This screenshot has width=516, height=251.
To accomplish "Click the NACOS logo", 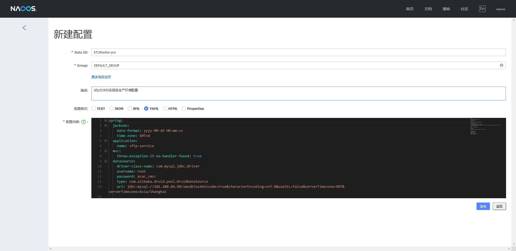I will [x=23, y=9].
